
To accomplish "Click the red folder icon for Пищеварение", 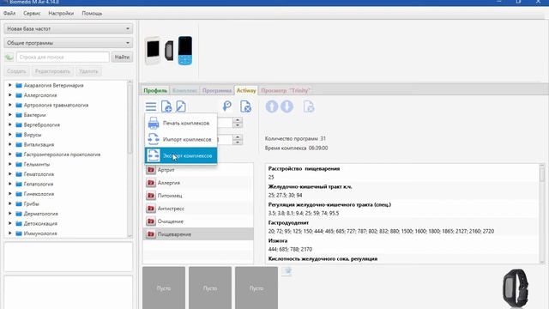I will tap(151, 234).
